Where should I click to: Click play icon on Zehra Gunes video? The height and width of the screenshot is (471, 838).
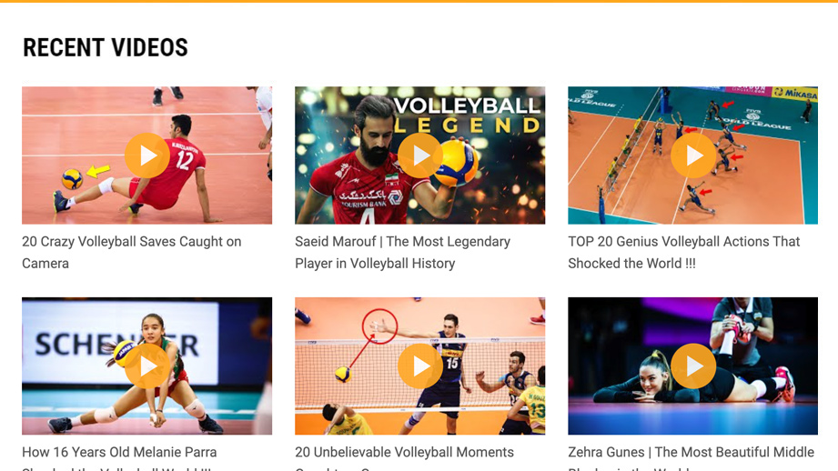pyautogui.click(x=693, y=366)
